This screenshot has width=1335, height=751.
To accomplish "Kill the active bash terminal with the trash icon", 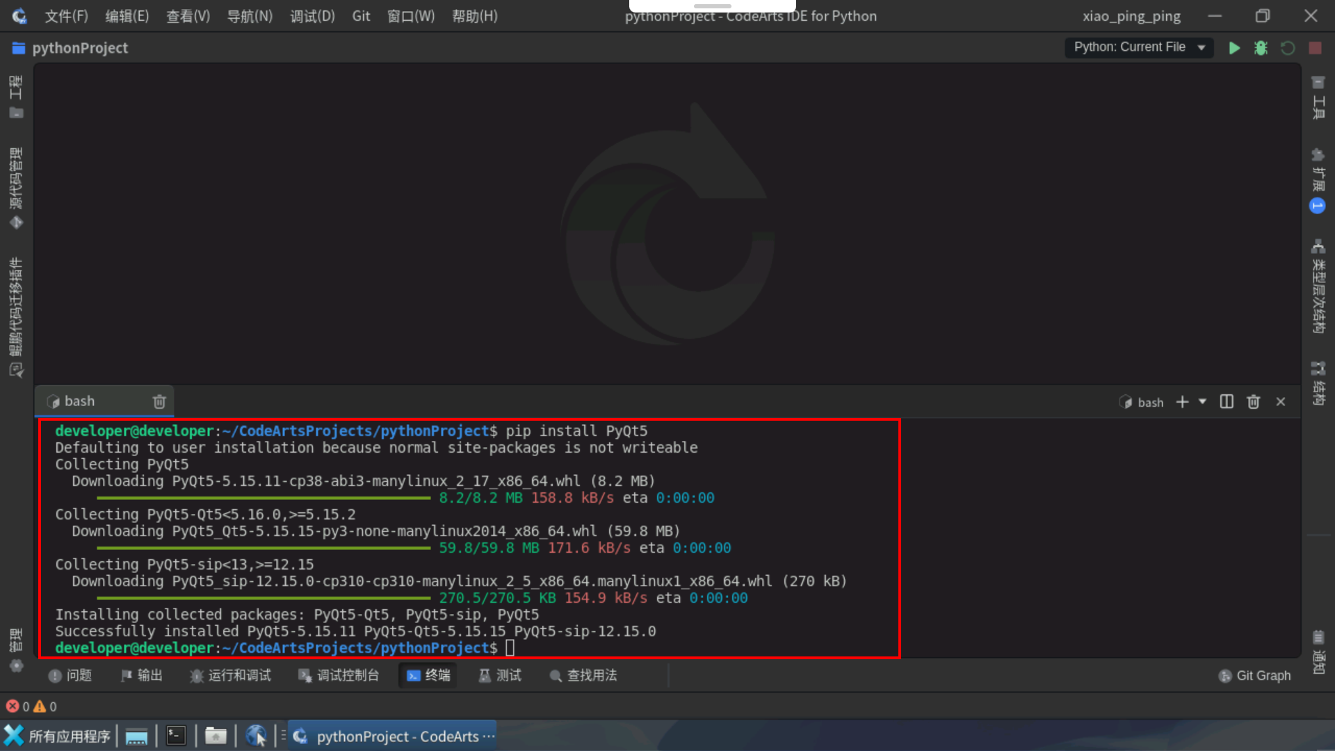I will (1254, 401).
